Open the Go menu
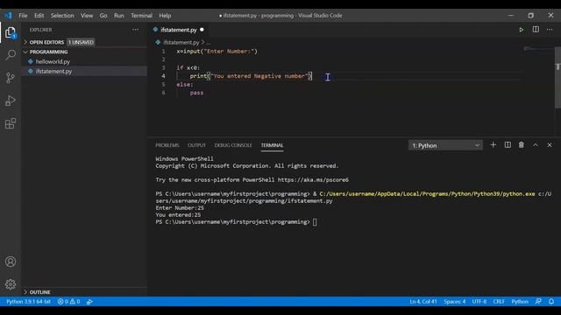561x315 pixels. [x=103, y=16]
